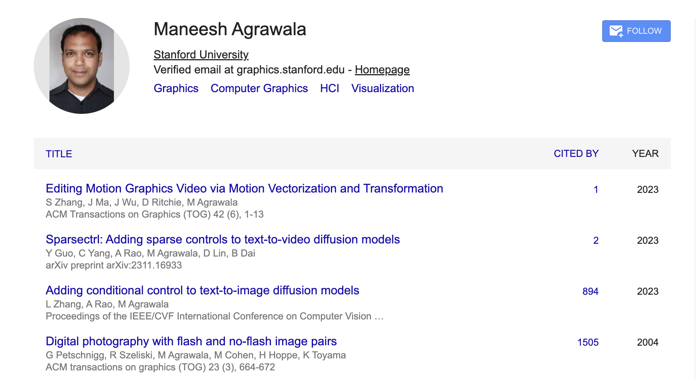Viewport: 697px width, 379px height.
Task: Open Digital photography flash paper
Action: pyautogui.click(x=191, y=341)
